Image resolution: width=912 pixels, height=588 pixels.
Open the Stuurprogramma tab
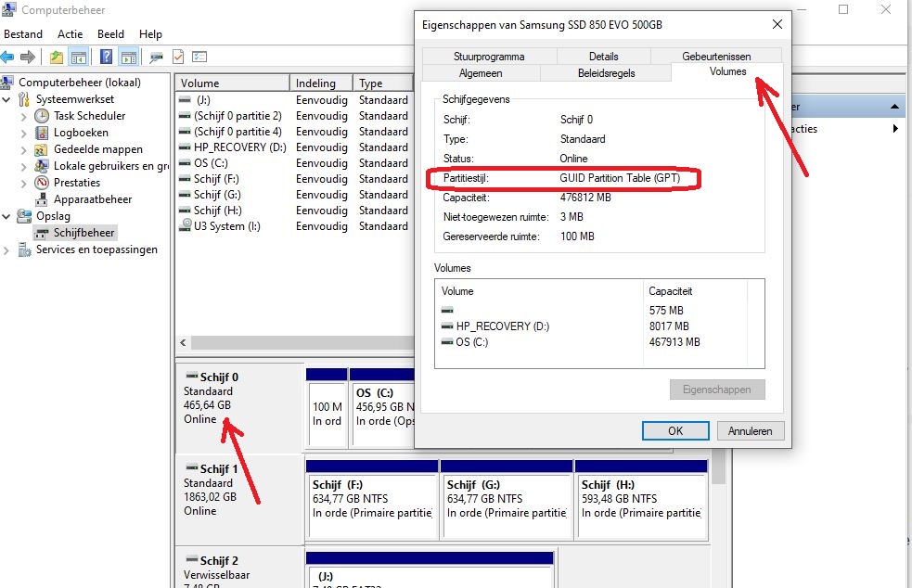(489, 57)
